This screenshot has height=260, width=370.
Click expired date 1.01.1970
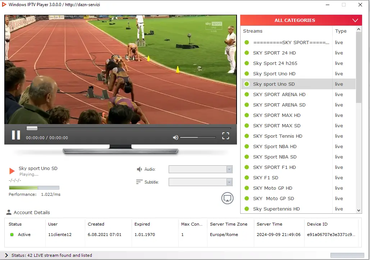tap(145, 235)
